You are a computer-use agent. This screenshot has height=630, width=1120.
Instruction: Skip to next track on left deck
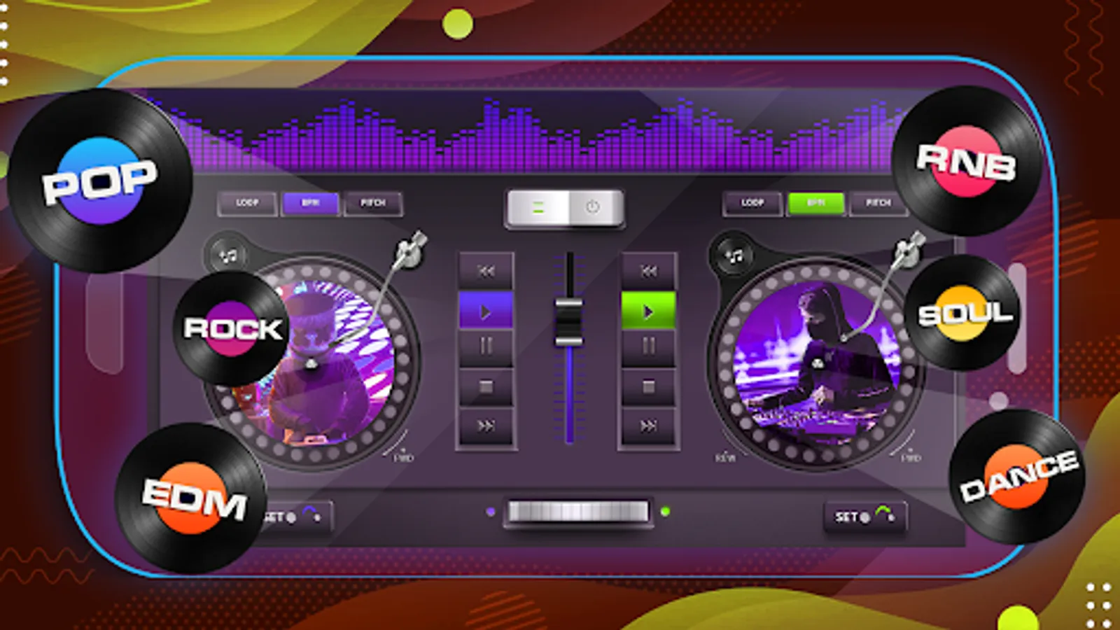(x=486, y=426)
